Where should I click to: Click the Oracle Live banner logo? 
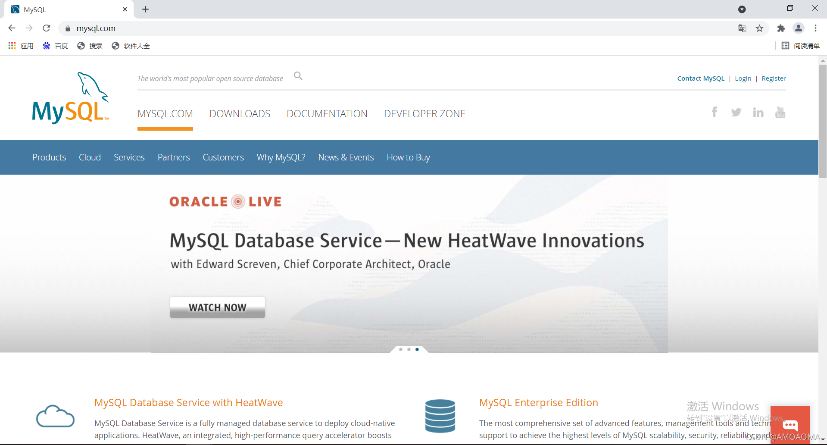point(225,201)
